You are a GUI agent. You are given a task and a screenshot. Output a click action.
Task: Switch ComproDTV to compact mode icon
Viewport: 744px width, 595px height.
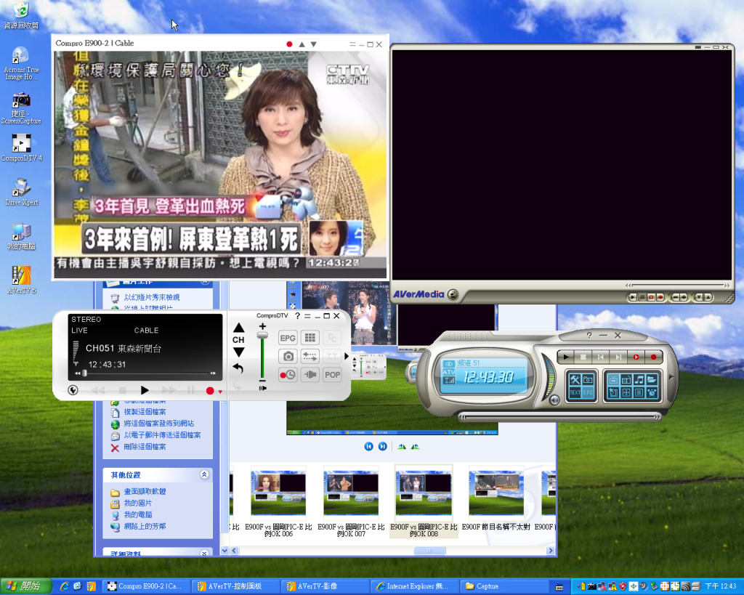tap(307, 315)
